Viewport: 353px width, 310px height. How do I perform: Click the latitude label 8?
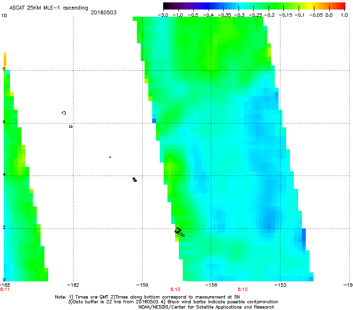pyautogui.click(x=4, y=69)
